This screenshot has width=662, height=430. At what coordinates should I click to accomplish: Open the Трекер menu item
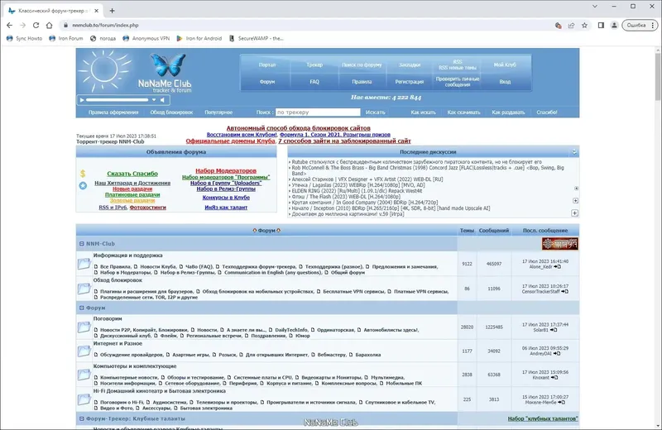coord(314,64)
